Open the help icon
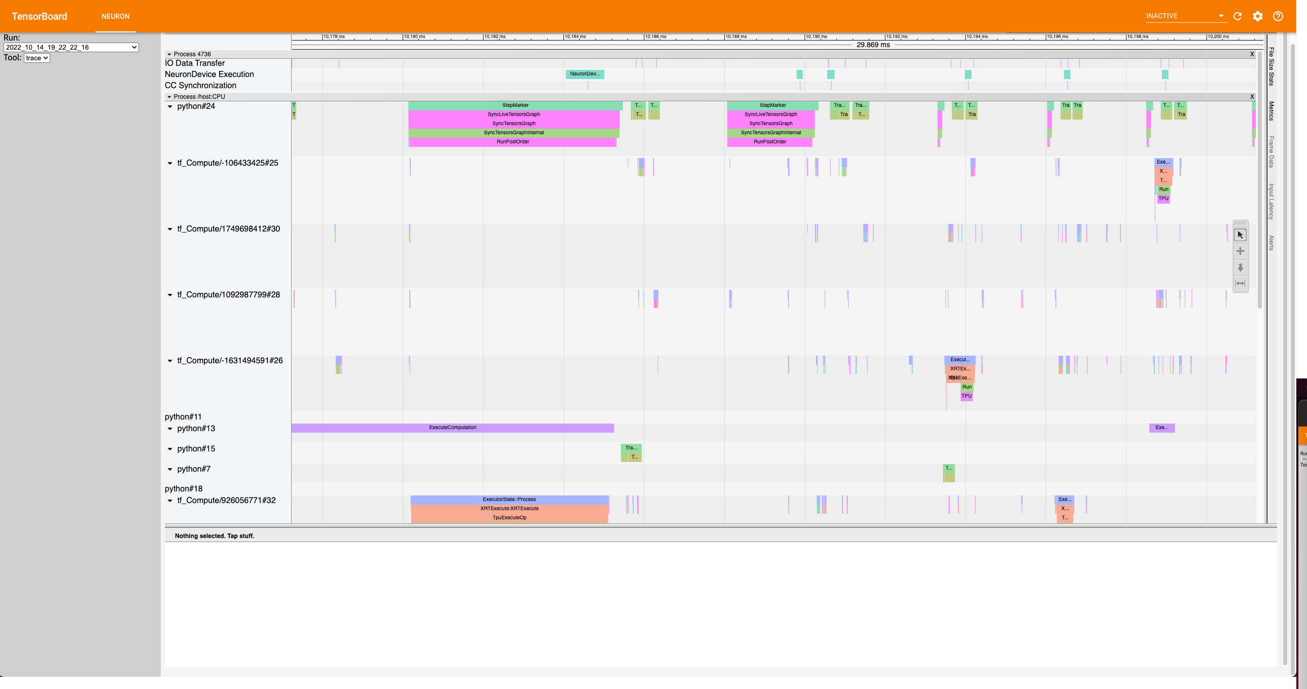 coord(1278,16)
